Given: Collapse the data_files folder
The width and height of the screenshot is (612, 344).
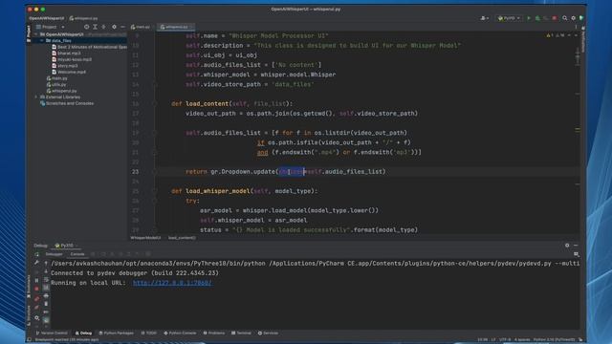Looking at the screenshot, I should 42,40.
